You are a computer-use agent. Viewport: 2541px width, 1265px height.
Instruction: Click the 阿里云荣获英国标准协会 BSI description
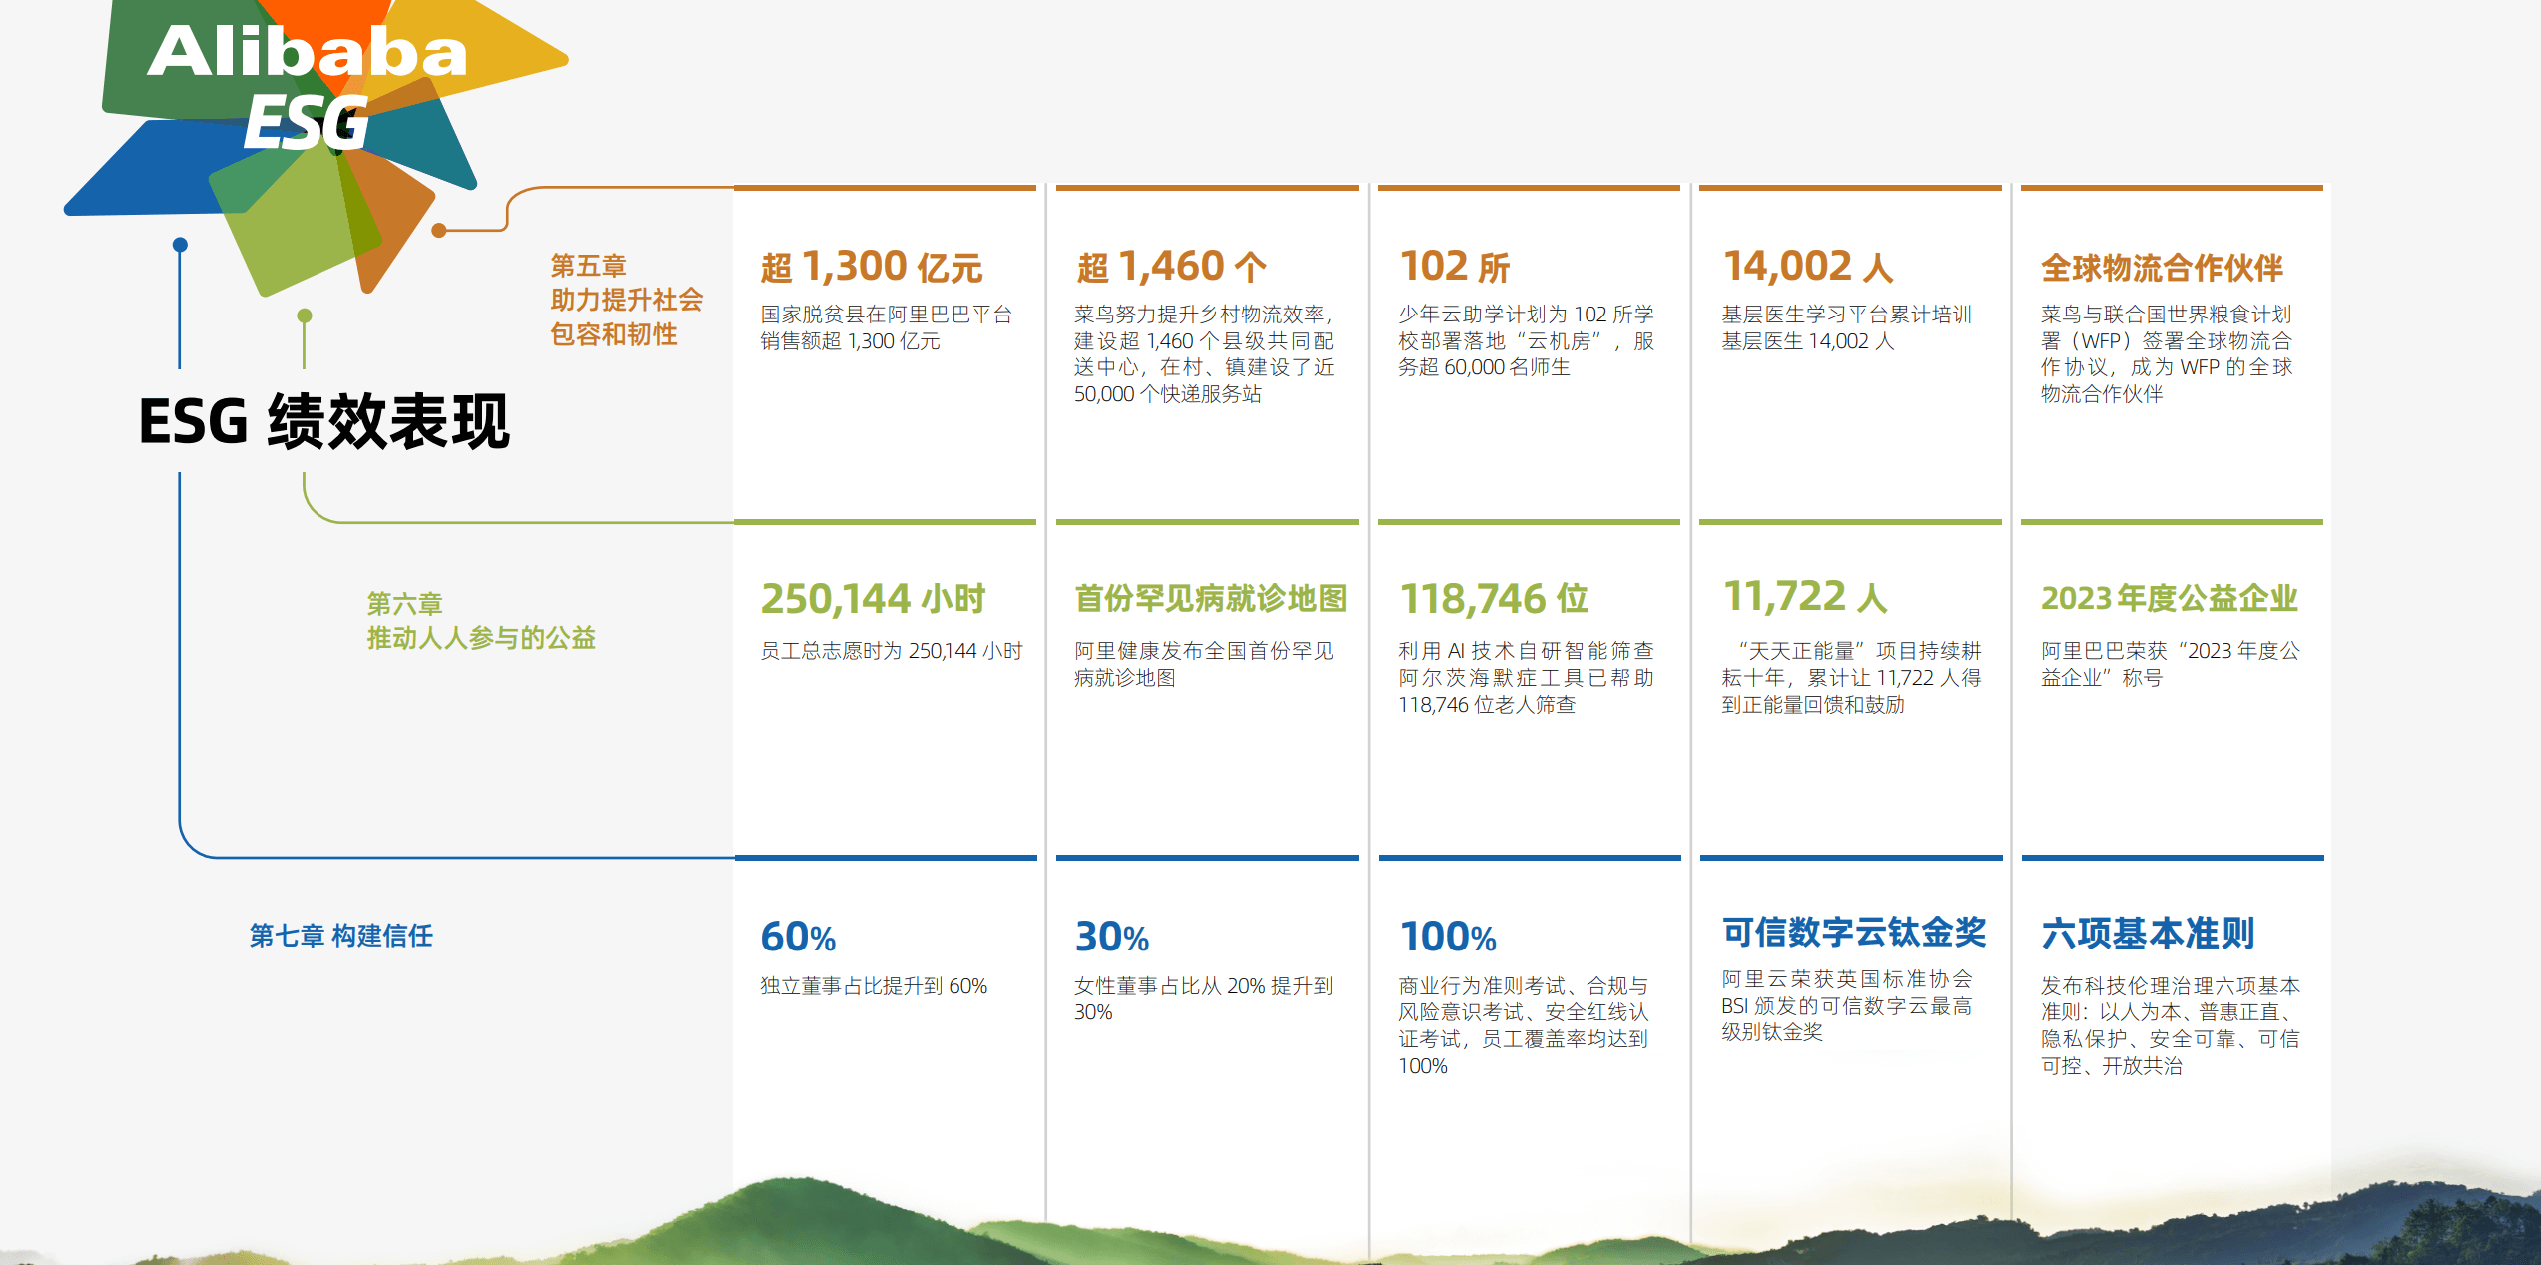pyautogui.click(x=1848, y=1006)
